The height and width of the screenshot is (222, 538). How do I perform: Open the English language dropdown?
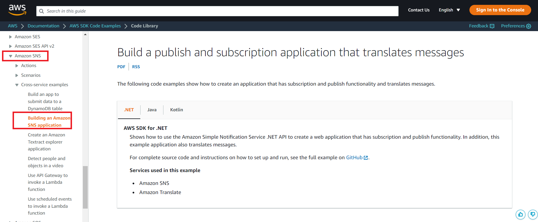[449, 10]
